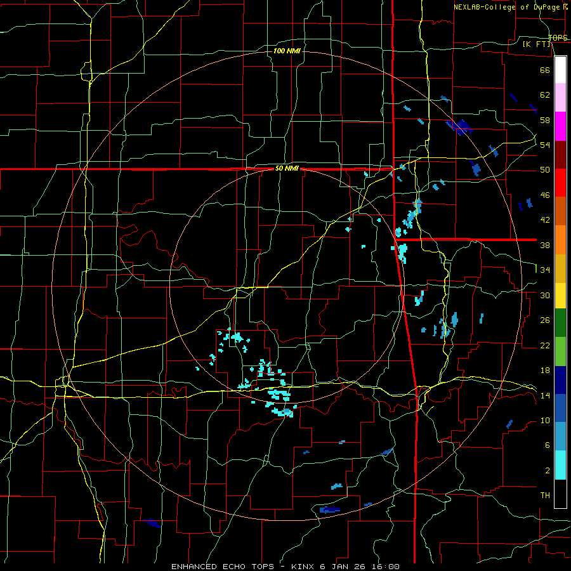The image size is (571, 571).
Task: Click the "6 JAN 26 16:00" timestamp
Action: pos(360,567)
